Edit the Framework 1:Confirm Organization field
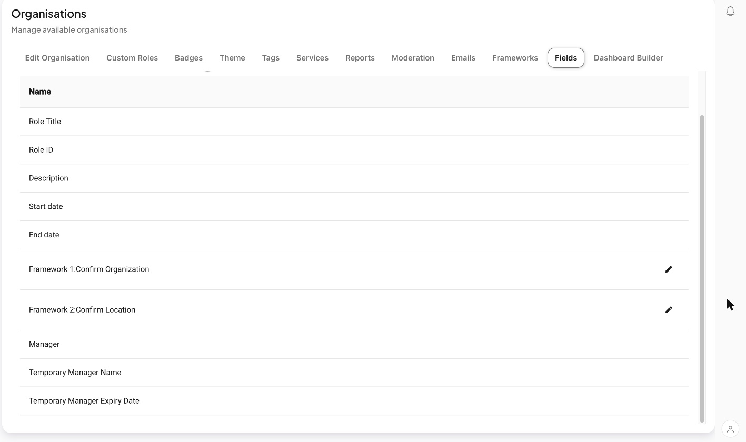 coord(669,269)
